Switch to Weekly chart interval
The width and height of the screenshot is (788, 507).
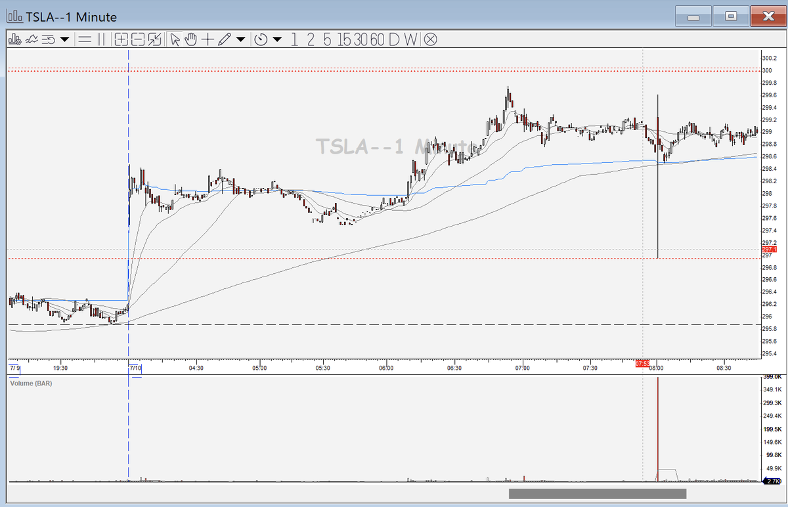pyautogui.click(x=410, y=39)
